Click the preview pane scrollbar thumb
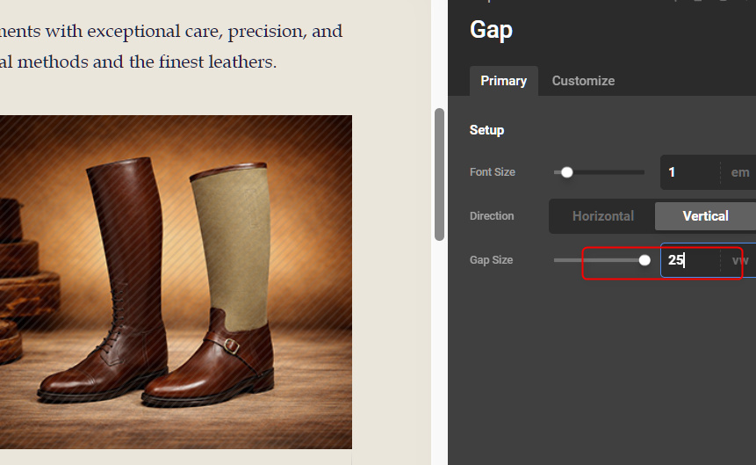The width and height of the screenshot is (756, 465). point(439,174)
